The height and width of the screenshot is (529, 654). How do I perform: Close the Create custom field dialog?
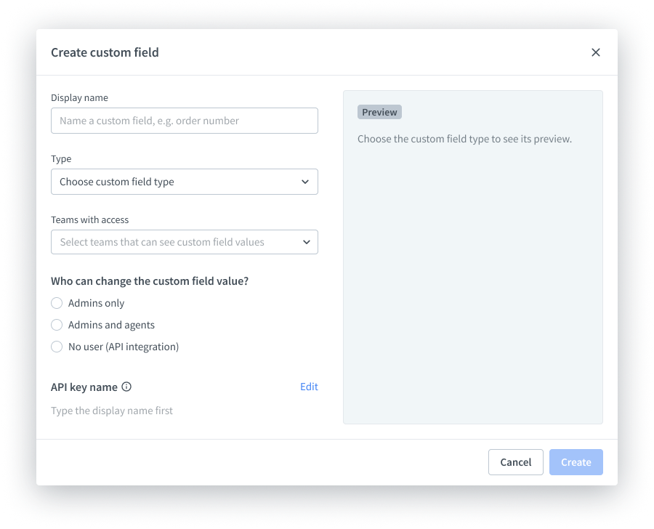coord(596,52)
